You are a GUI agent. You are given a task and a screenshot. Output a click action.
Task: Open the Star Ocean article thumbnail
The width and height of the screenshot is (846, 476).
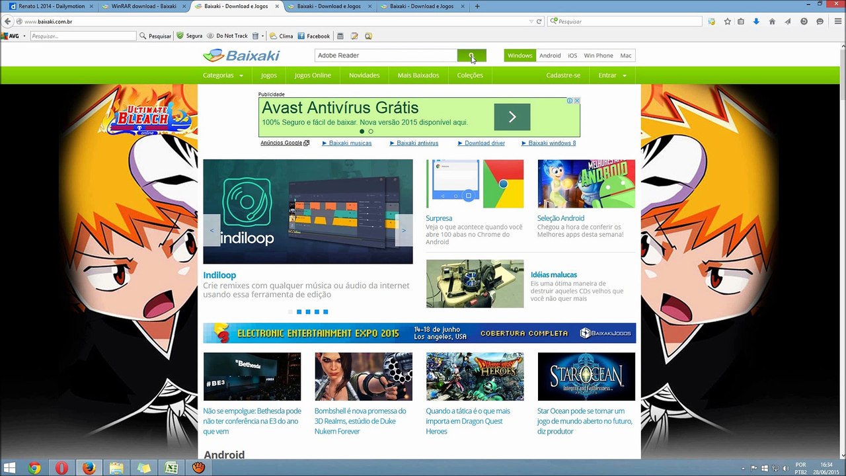tap(586, 376)
